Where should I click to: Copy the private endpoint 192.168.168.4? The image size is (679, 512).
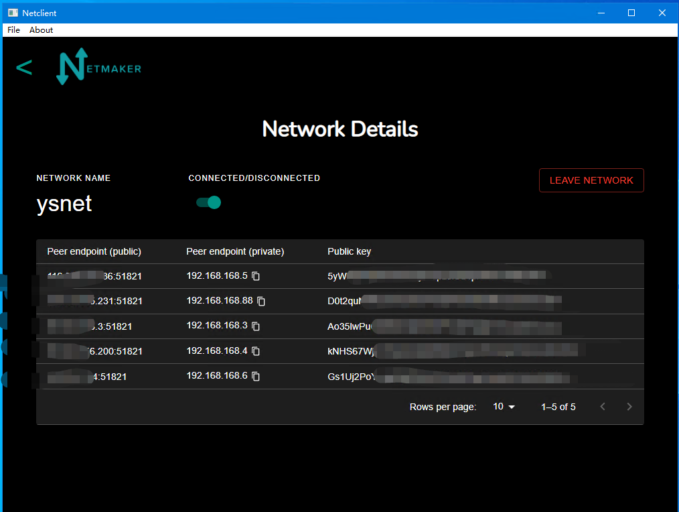[x=255, y=350]
